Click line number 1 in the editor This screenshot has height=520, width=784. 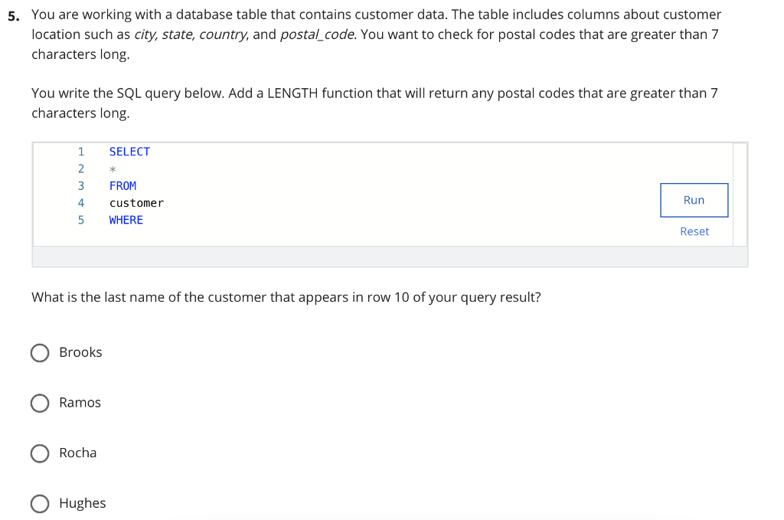(x=80, y=151)
